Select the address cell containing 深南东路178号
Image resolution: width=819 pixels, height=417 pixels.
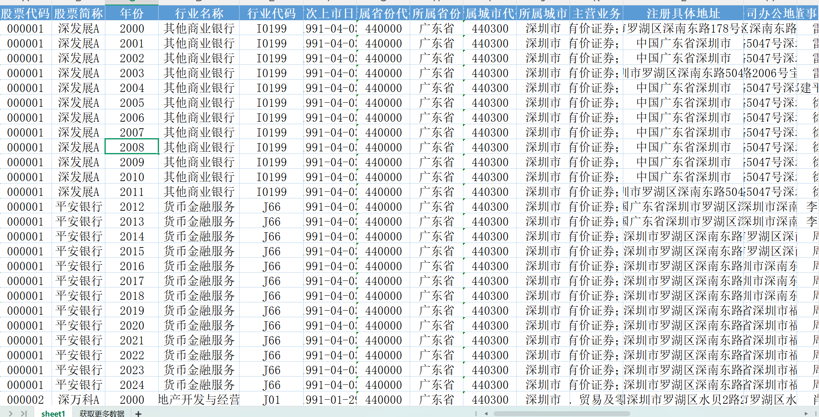tap(683, 28)
